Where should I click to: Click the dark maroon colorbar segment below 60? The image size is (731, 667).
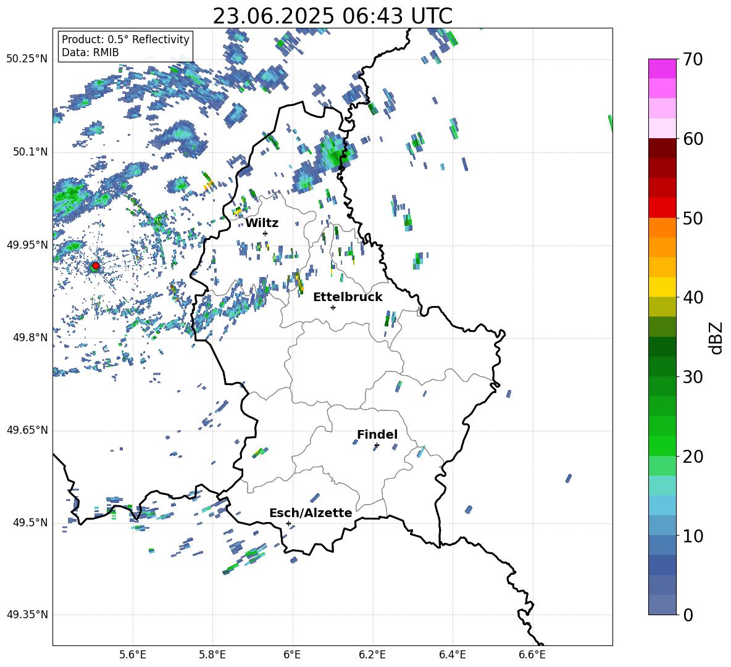(x=662, y=148)
